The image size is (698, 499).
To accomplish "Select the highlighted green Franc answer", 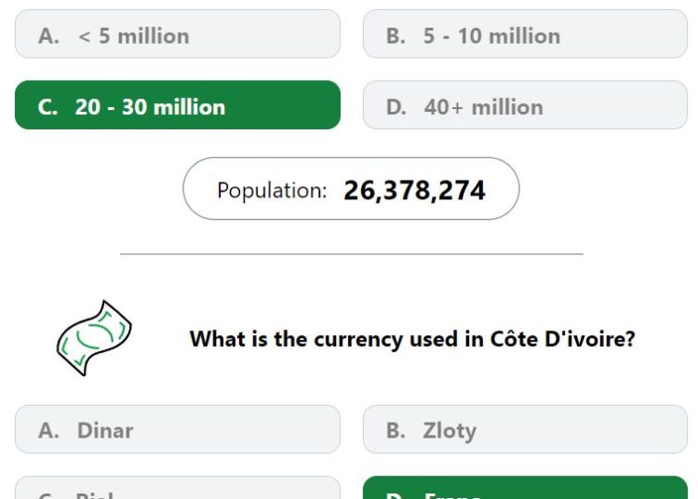I will pyautogui.click(x=525, y=488).
